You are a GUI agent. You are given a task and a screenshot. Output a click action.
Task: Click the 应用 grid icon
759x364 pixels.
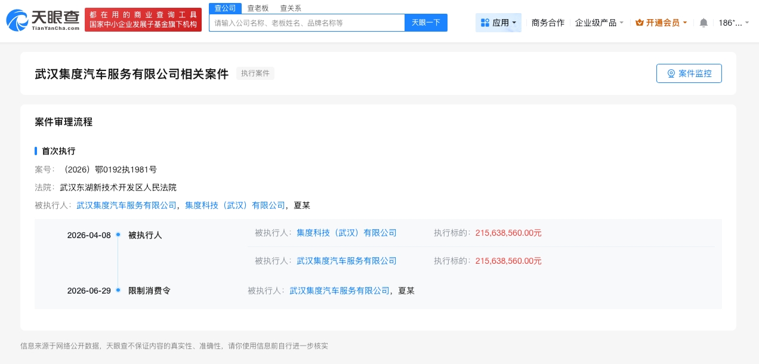[x=485, y=23]
